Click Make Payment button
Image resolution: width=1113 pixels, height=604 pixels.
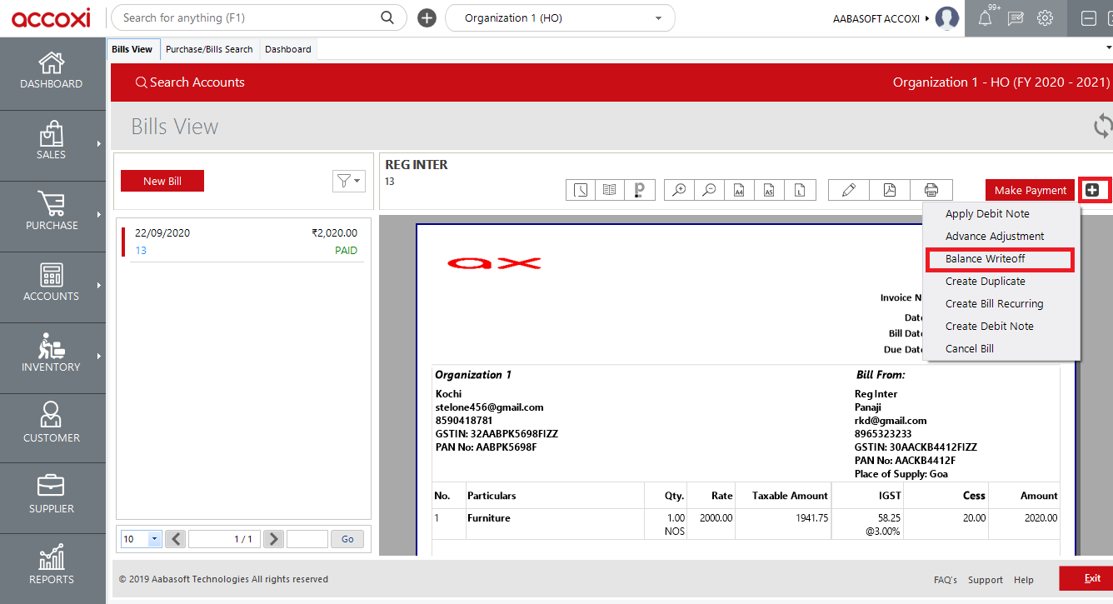click(1031, 190)
